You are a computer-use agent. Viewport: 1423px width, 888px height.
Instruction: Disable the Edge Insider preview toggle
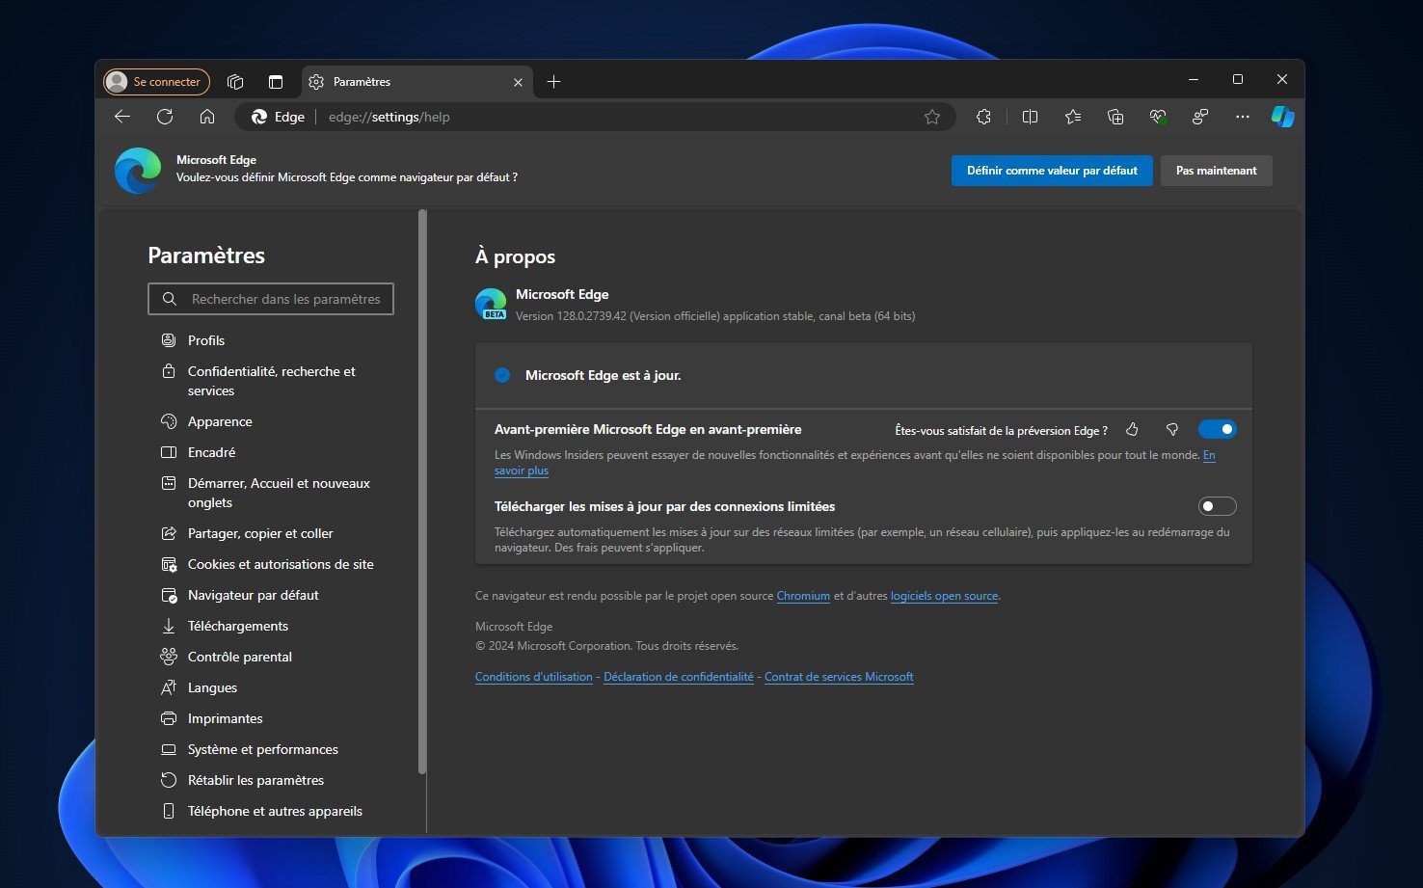(1218, 428)
